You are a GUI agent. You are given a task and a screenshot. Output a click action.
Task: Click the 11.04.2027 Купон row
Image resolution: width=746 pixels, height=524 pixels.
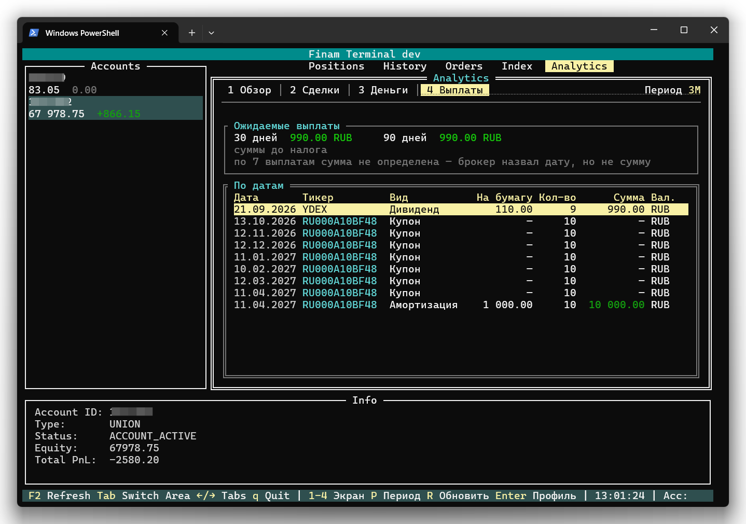pyautogui.click(x=461, y=293)
